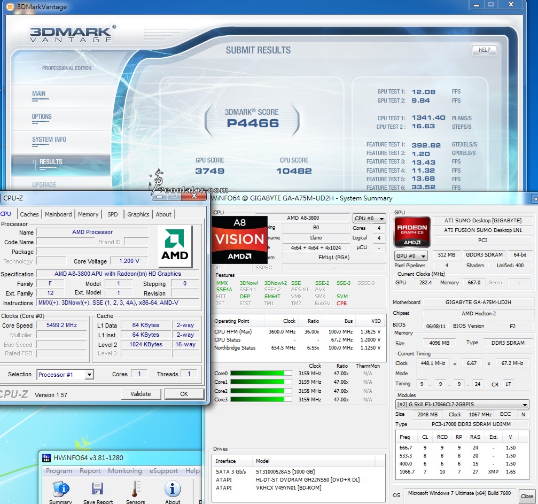Open the GPU #0 selector dropdown
The height and width of the screenshot is (504, 538).
pyautogui.click(x=411, y=256)
